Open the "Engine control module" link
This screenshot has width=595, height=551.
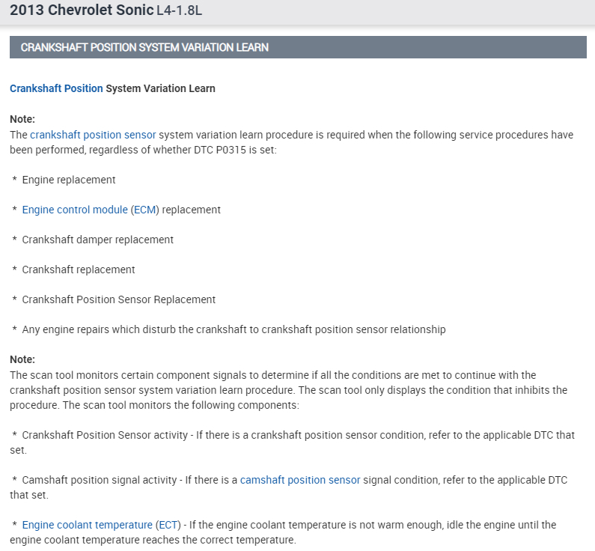(75, 210)
